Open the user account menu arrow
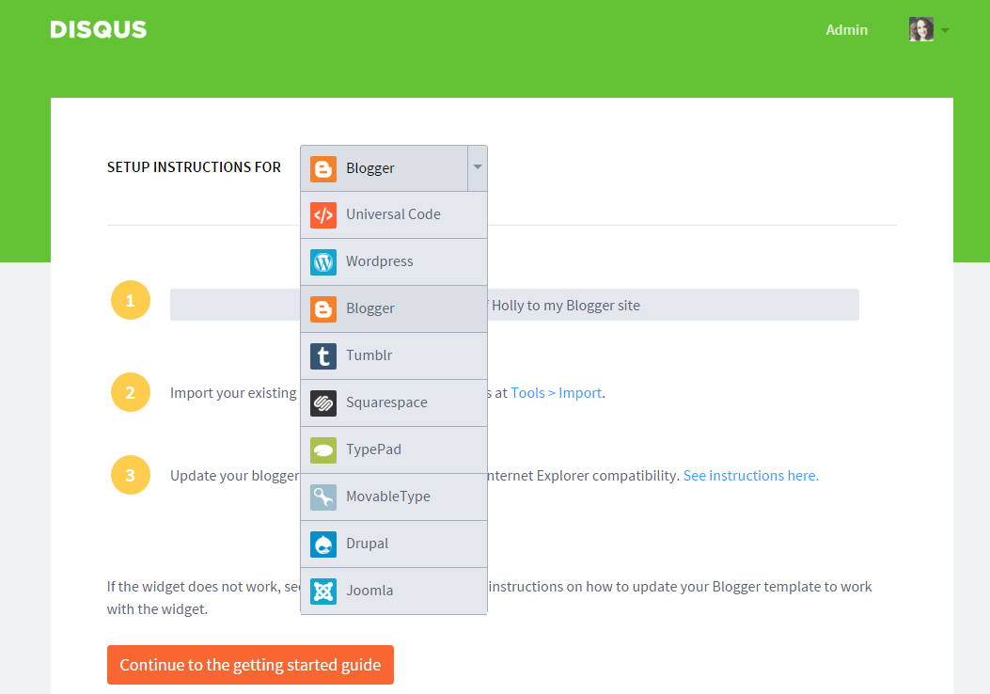The height and width of the screenshot is (694, 990). click(x=945, y=30)
